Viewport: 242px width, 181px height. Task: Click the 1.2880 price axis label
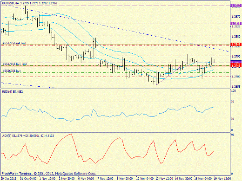(236, 37)
